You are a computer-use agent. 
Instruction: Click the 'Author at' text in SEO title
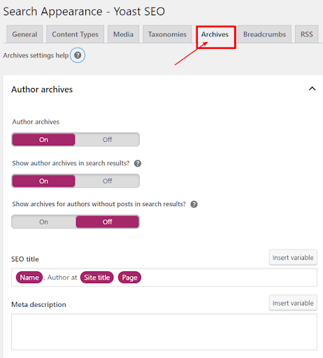[x=62, y=278]
